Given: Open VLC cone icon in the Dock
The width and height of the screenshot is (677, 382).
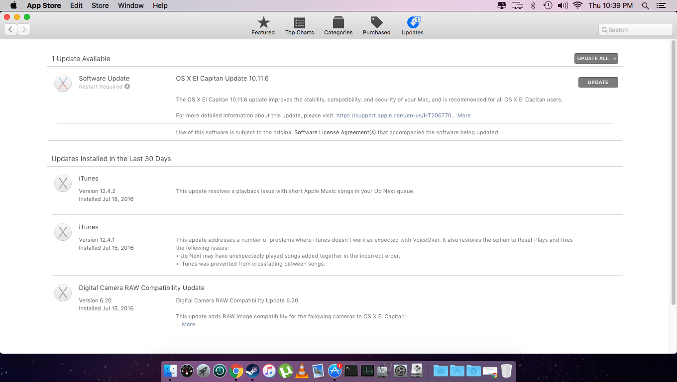Looking at the screenshot, I should point(302,371).
